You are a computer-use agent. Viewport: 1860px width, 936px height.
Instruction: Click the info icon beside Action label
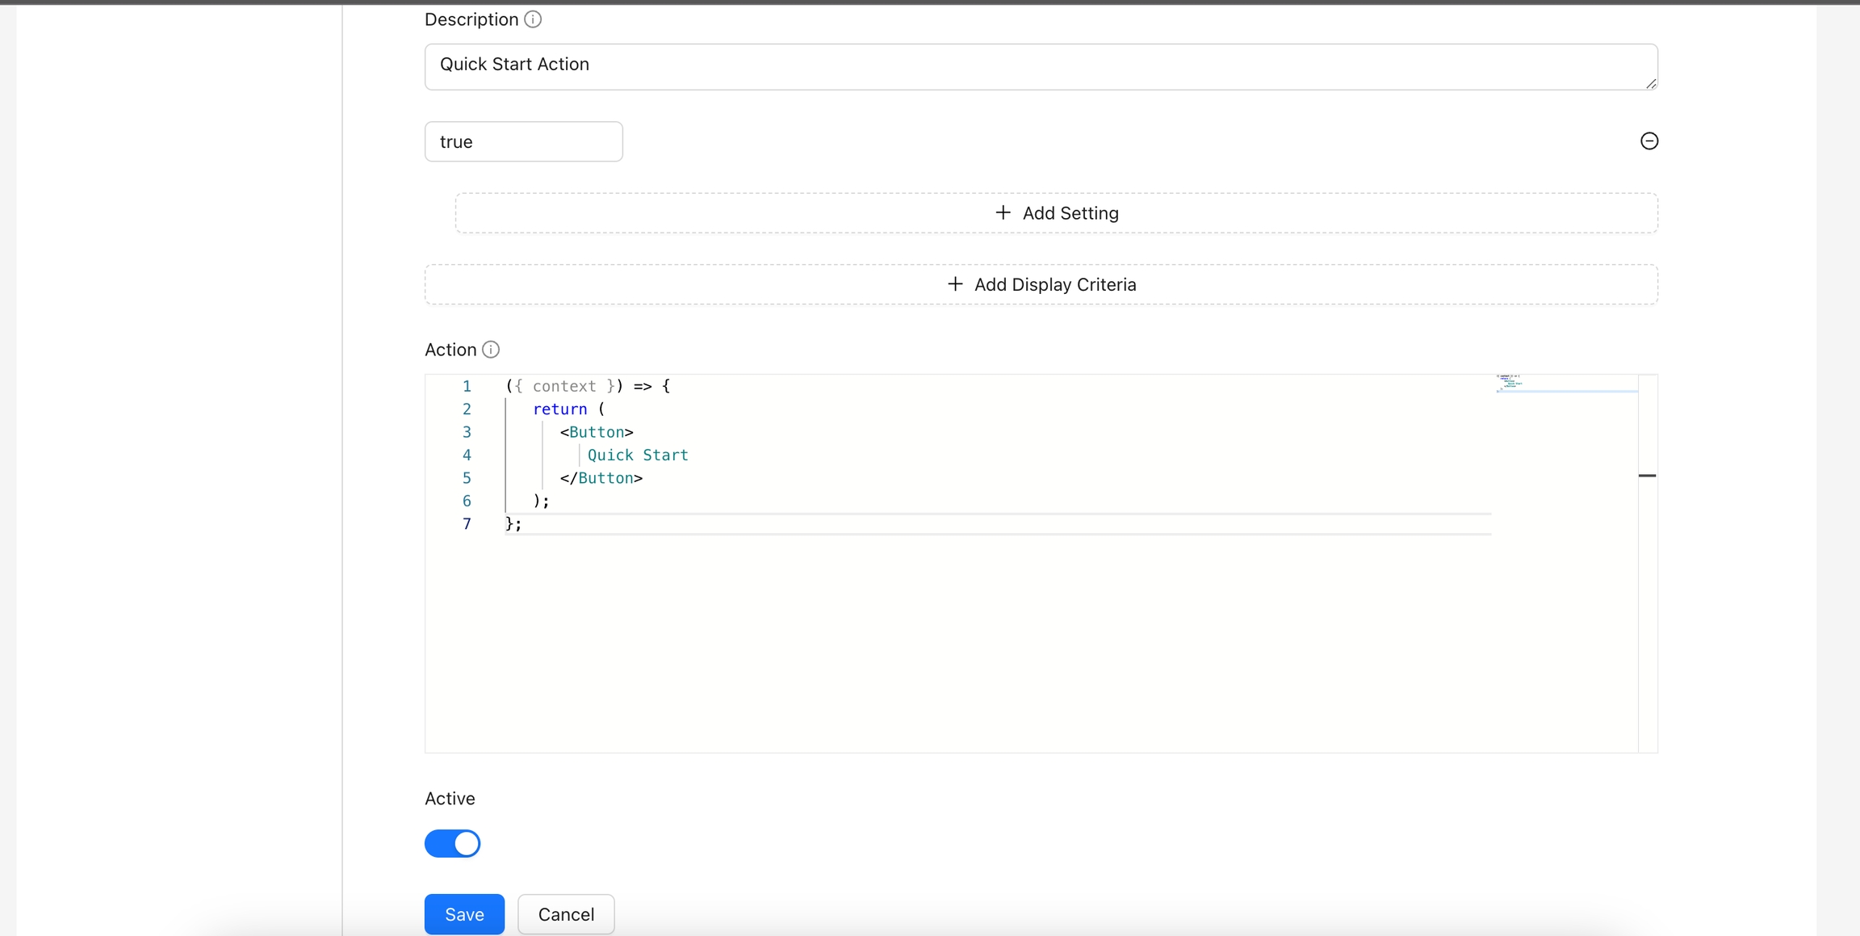coord(491,350)
